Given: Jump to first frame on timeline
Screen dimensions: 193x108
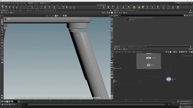Looking at the screenshot, I should (x=2, y=101).
